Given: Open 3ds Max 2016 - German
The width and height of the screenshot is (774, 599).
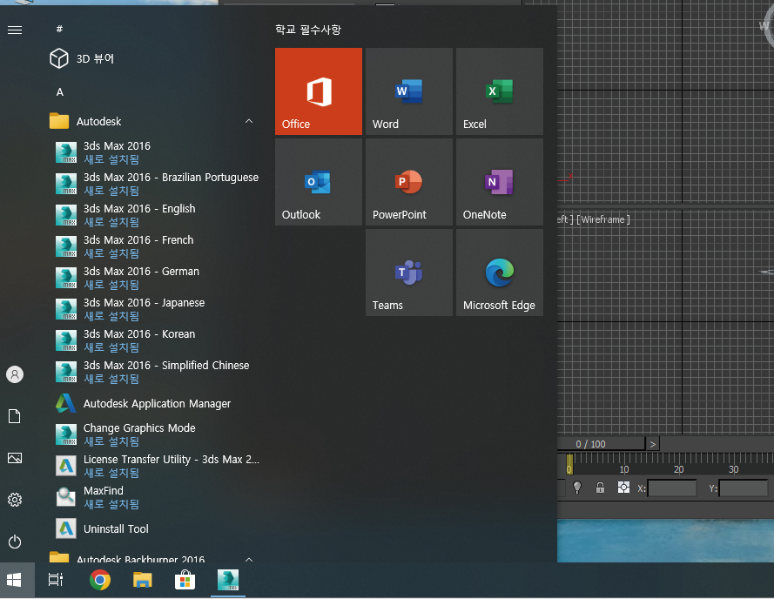Looking at the screenshot, I should 155,278.
